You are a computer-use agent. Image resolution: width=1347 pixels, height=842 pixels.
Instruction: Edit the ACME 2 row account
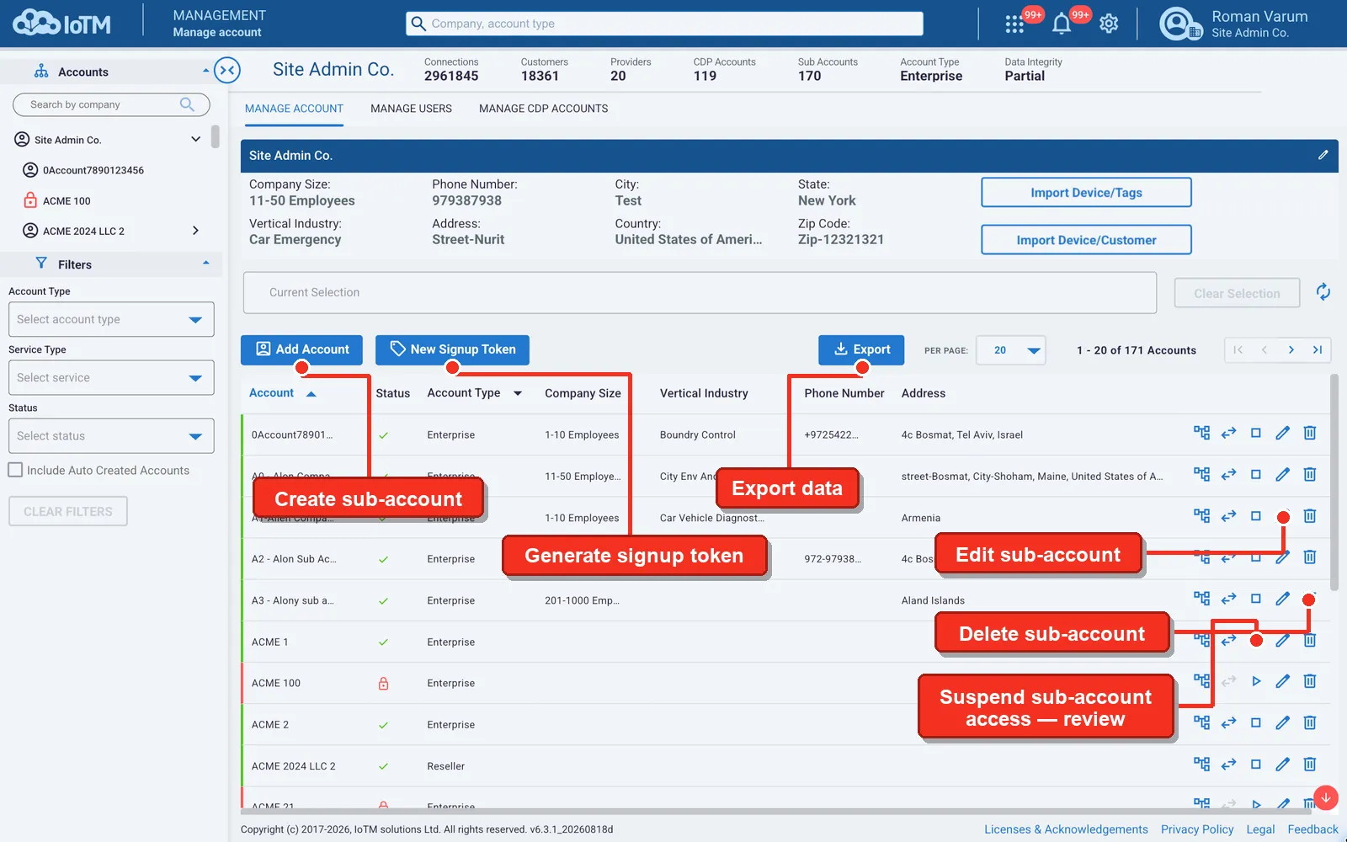[x=1282, y=722]
